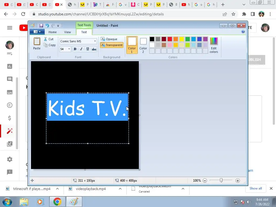Switch to the Home ribbon tab
Screen dimensions: 276x207
(x=53, y=32)
